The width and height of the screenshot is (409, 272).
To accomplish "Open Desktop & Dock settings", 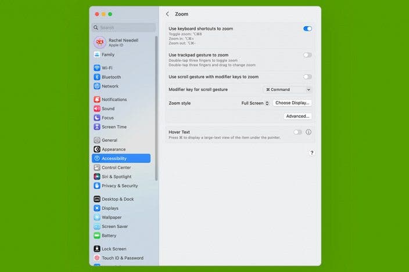I will 117,199.
